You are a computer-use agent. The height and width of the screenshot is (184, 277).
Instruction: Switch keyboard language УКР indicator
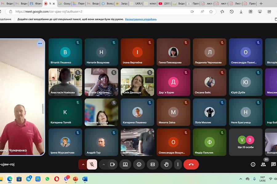click(x=263, y=179)
